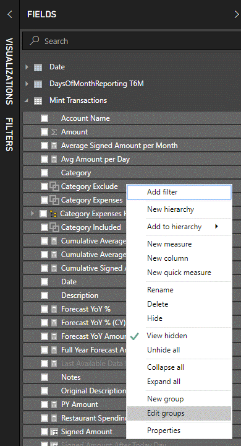Viewport: 241px width, 446px height.
Task: Click the DaysOfMonthReporting T6M table icon
Action: (38, 84)
